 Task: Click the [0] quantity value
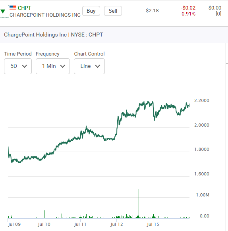pos(218,14)
